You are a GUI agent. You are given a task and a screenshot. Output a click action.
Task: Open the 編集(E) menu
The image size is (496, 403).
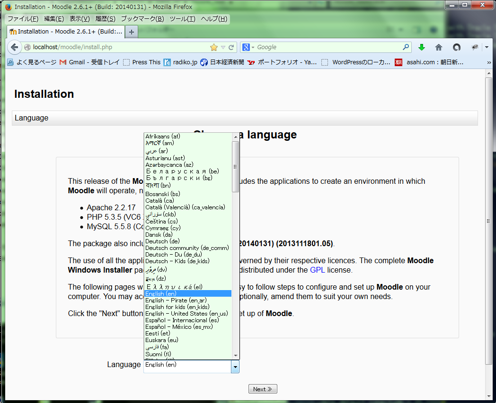pyautogui.click(x=54, y=19)
